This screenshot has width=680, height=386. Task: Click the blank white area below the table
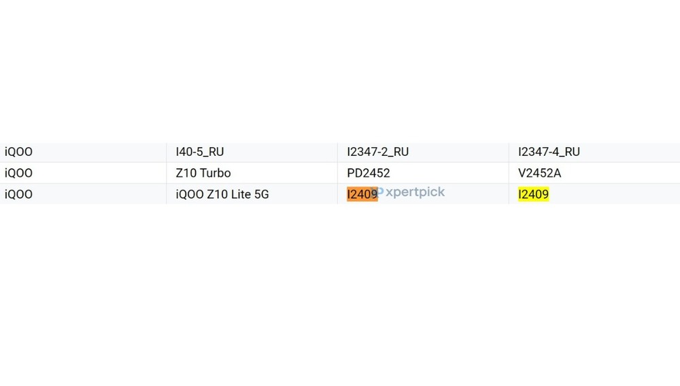(340, 295)
